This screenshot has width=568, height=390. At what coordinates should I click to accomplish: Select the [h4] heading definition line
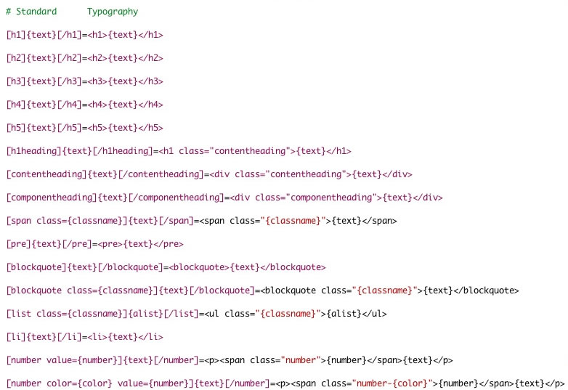point(84,105)
